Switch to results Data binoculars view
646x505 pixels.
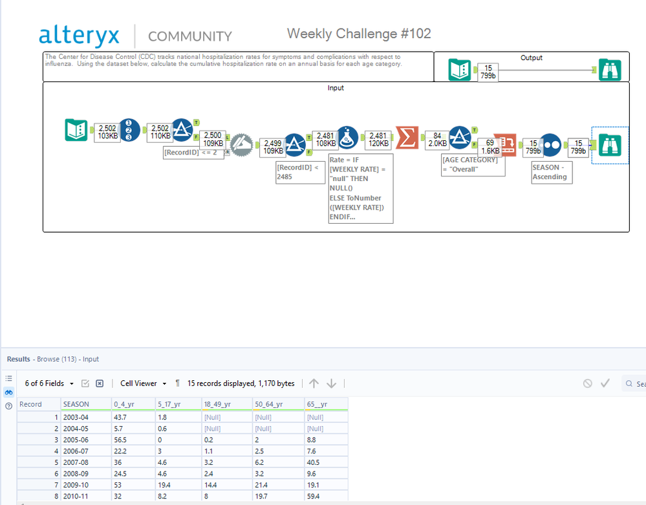8,392
